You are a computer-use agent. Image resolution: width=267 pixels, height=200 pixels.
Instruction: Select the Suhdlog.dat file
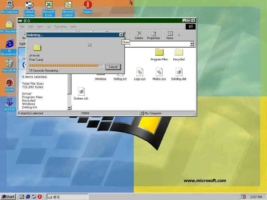179,74
